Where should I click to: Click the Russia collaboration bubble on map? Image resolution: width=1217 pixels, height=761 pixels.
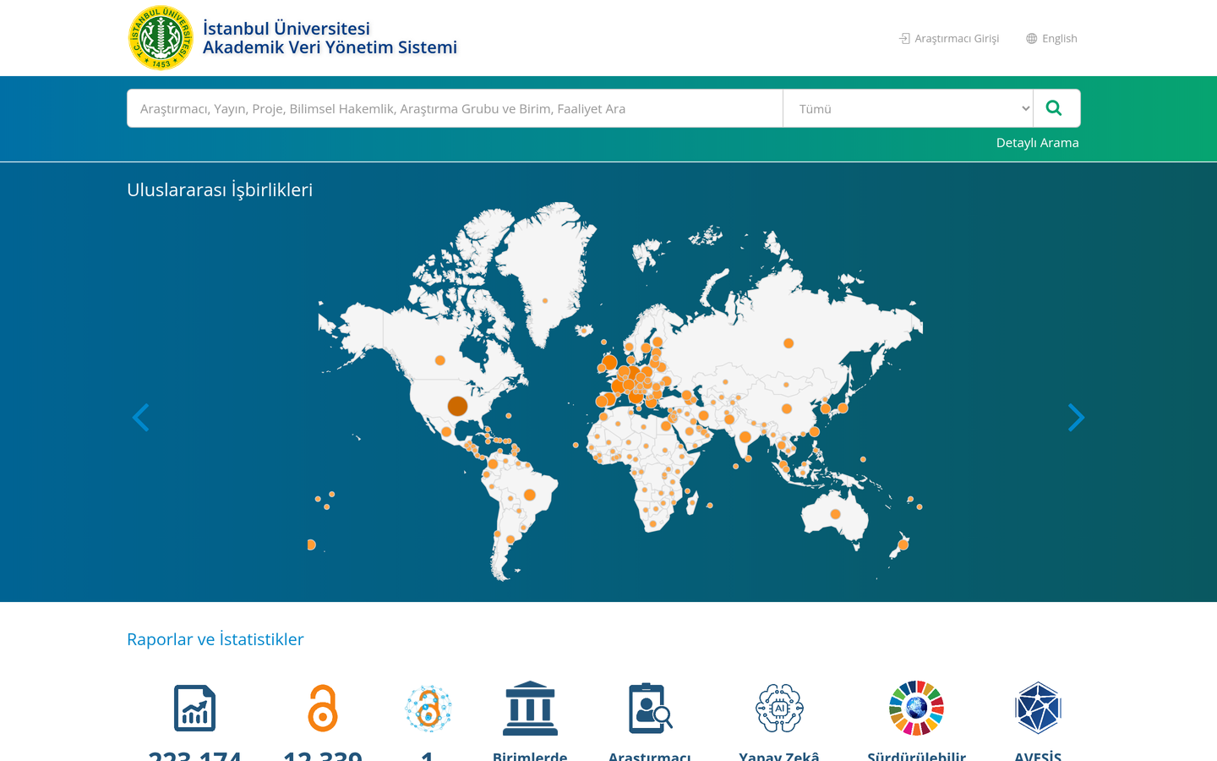pyautogui.click(x=788, y=343)
